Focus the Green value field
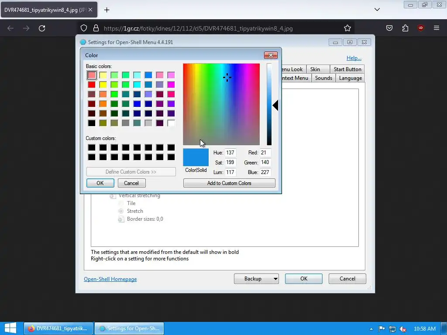This screenshot has height=335, width=447. point(265,162)
